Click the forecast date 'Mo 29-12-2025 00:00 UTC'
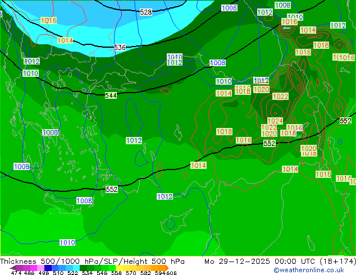The image size is (356, 275). point(260,262)
